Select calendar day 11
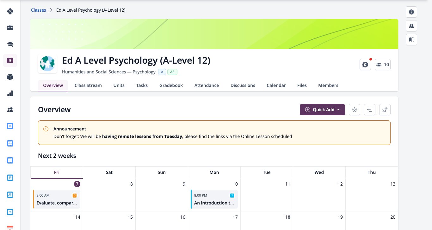Viewport: 432px width, 230px height. click(287, 184)
